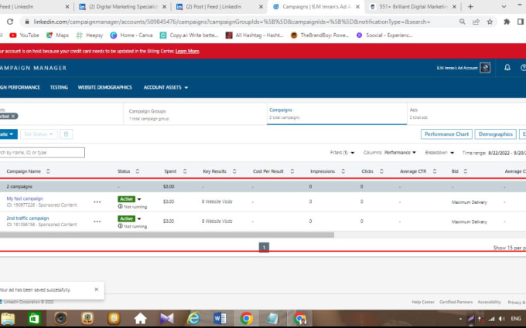Sort by Impressions column arrows

pos(343,171)
